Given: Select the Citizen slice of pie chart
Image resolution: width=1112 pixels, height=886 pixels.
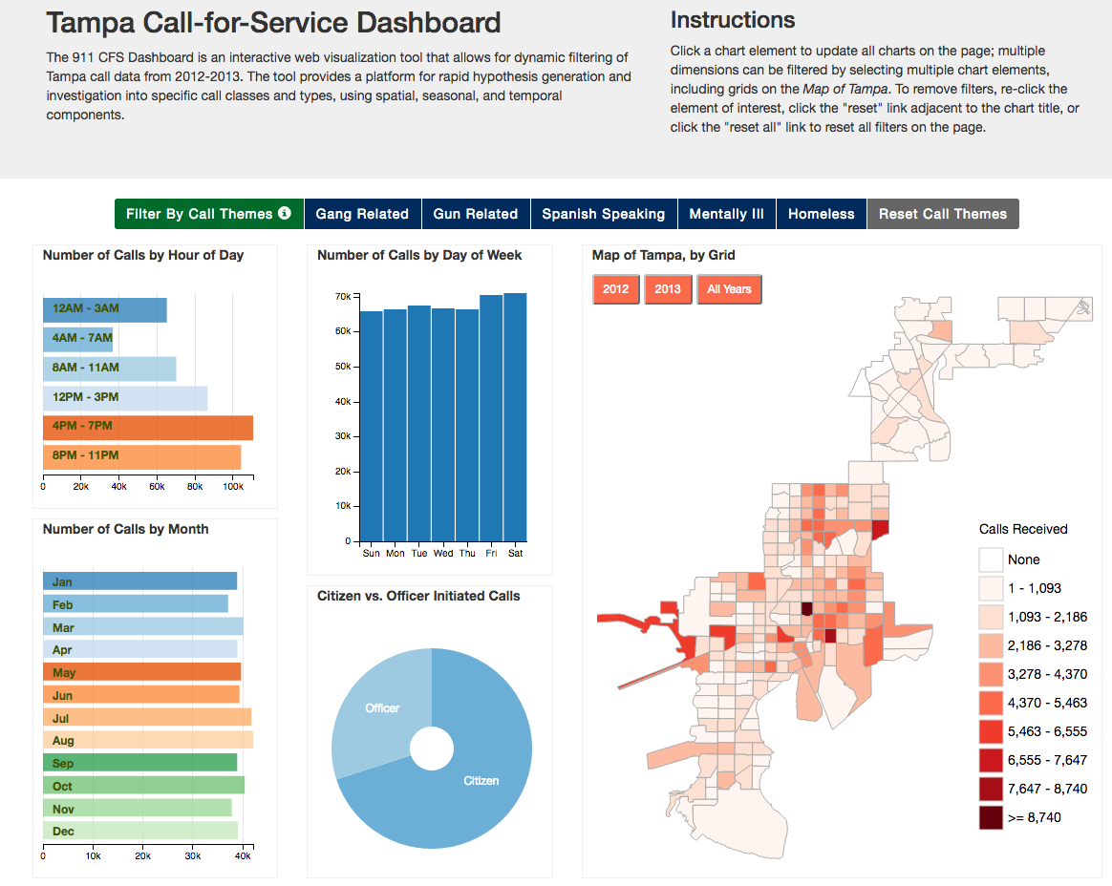Looking at the screenshot, I should coord(481,780).
